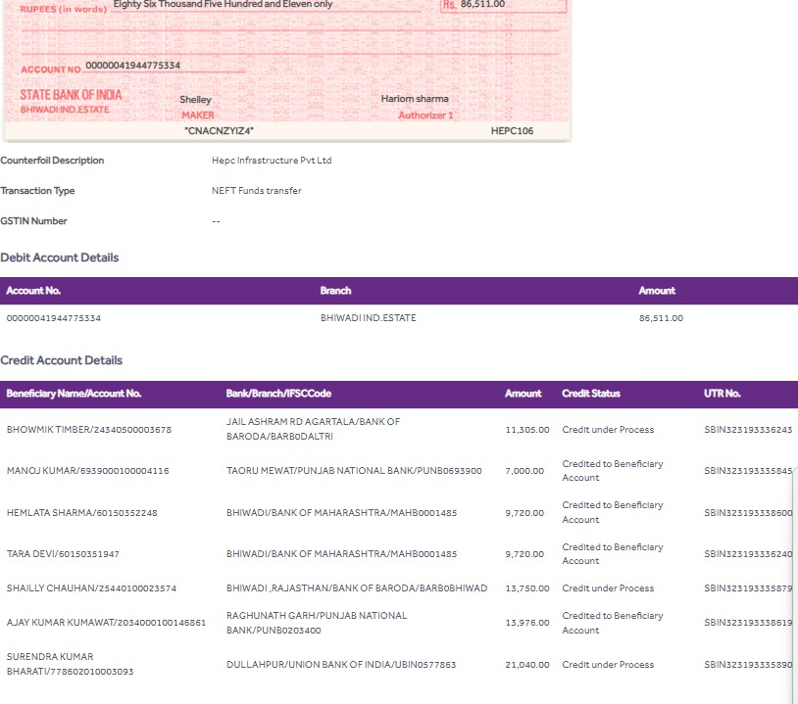The image size is (798, 704).
Task: Click amount 9,720.00 for Hemlata Sharma
Action: click(524, 513)
